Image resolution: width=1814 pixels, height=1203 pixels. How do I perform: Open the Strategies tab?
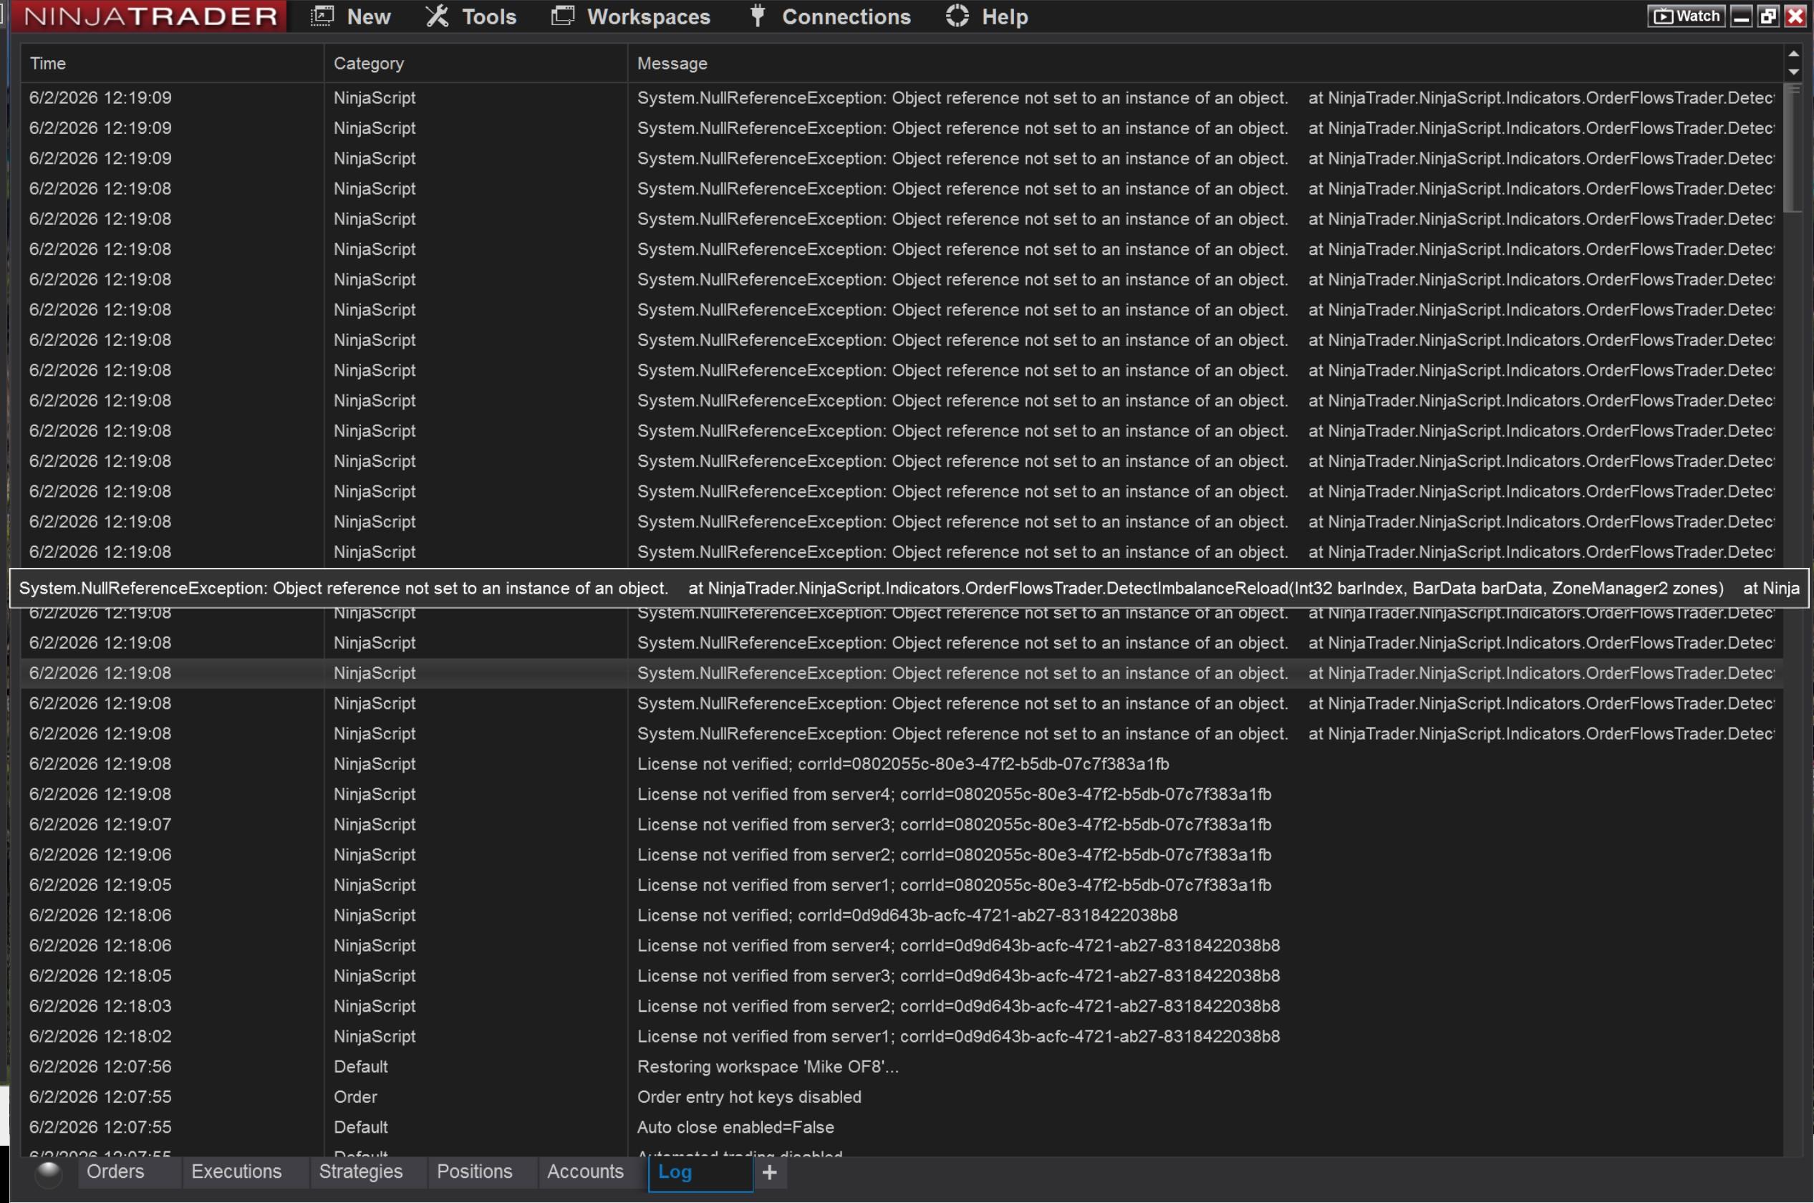pos(360,1171)
